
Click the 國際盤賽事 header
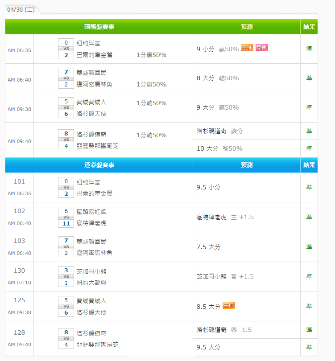[x=99, y=27]
